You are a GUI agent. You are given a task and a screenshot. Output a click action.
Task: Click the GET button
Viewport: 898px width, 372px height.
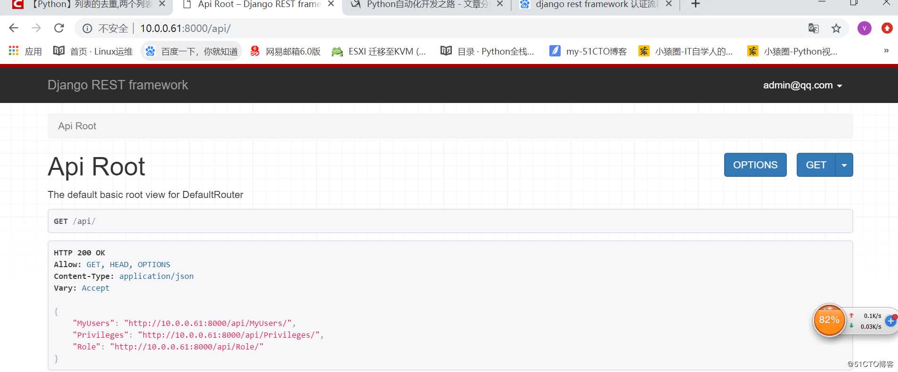click(x=816, y=165)
